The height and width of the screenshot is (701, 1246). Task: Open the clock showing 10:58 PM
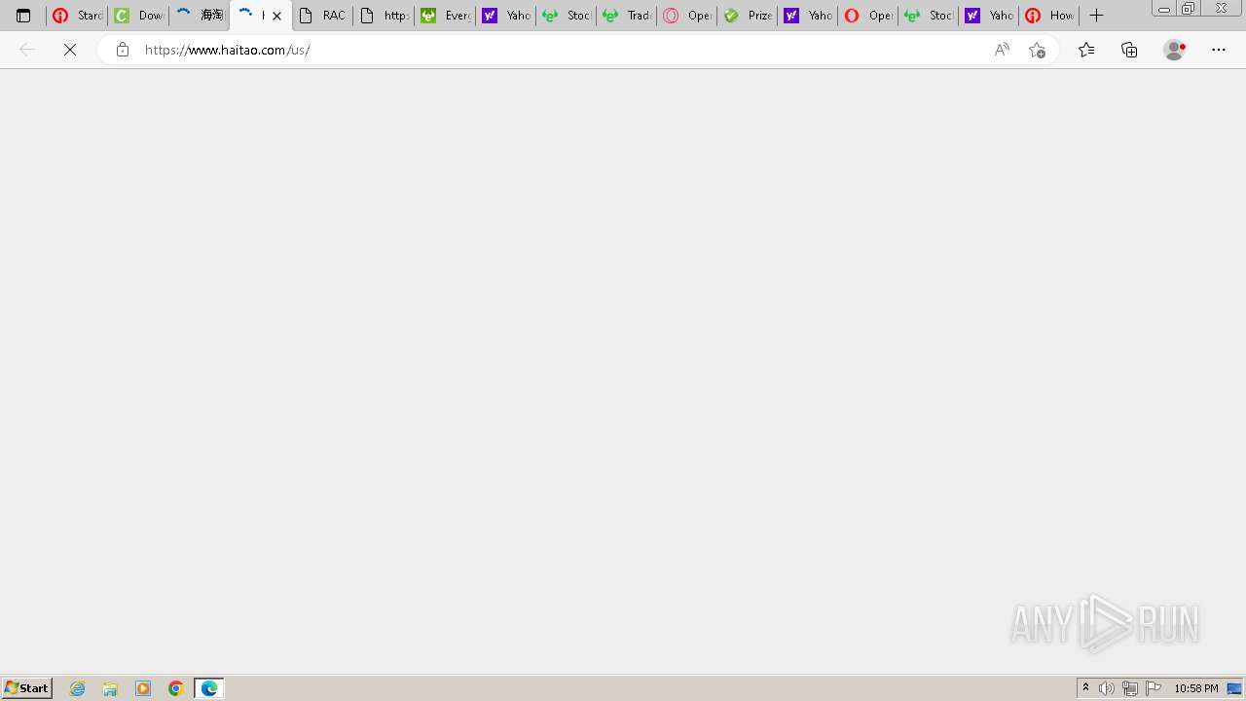click(1196, 688)
